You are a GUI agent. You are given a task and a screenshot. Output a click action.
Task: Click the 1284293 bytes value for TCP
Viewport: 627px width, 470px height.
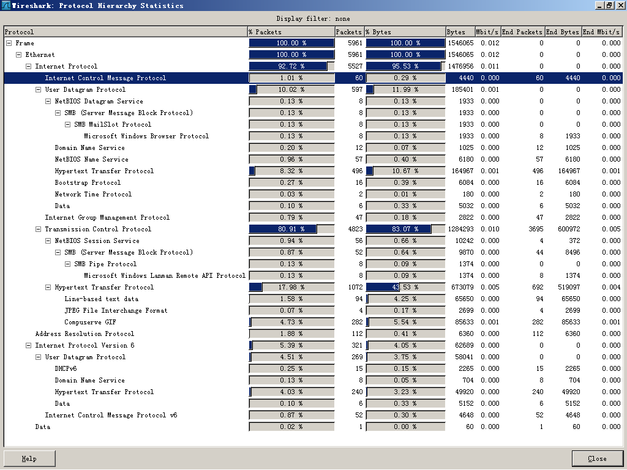[460, 229]
